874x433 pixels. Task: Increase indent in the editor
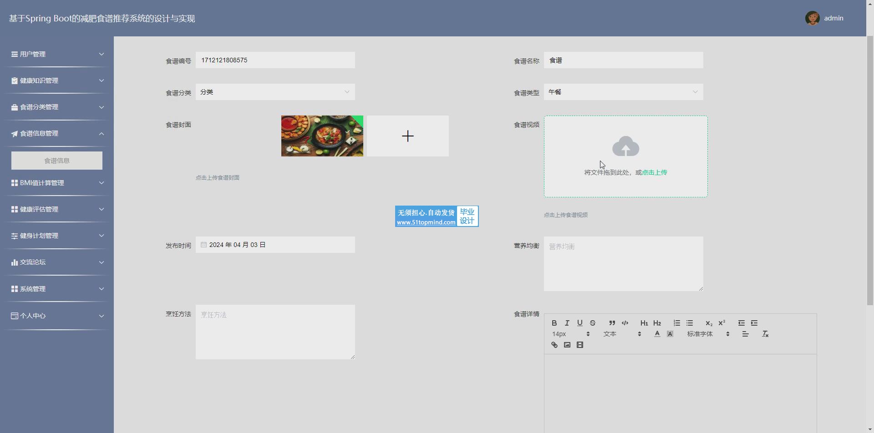pyautogui.click(x=754, y=323)
